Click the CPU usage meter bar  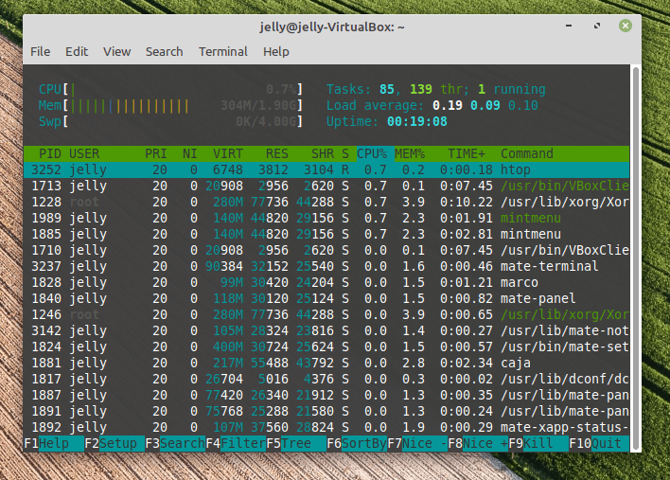pyautogui.click(x=170, y=89)
